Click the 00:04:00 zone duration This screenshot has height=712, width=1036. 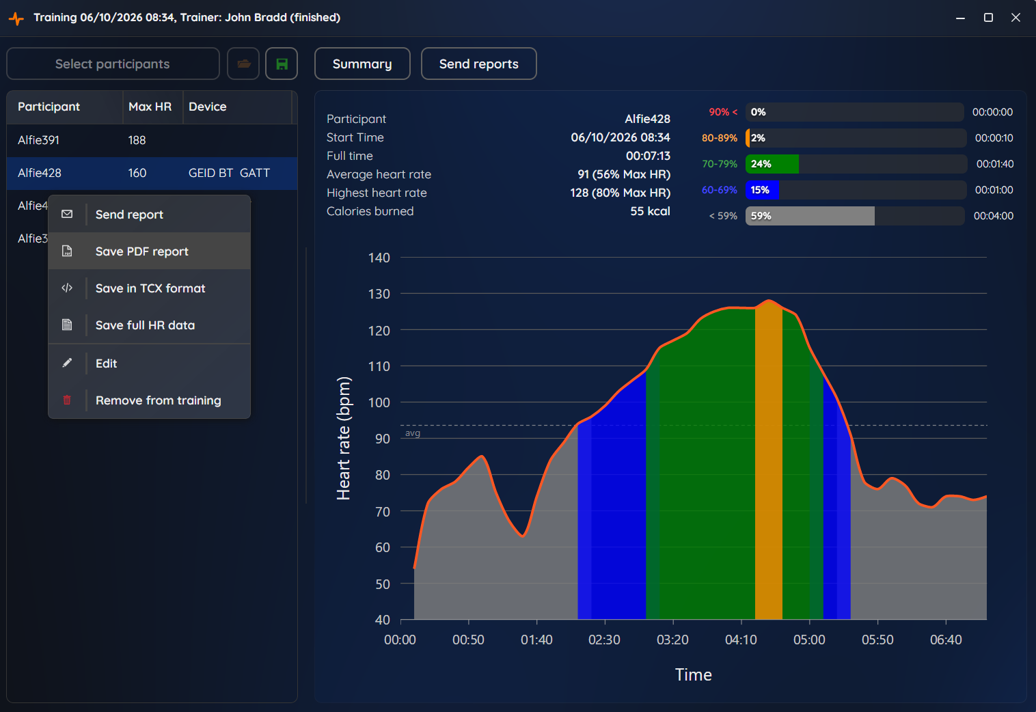[994, 216]
